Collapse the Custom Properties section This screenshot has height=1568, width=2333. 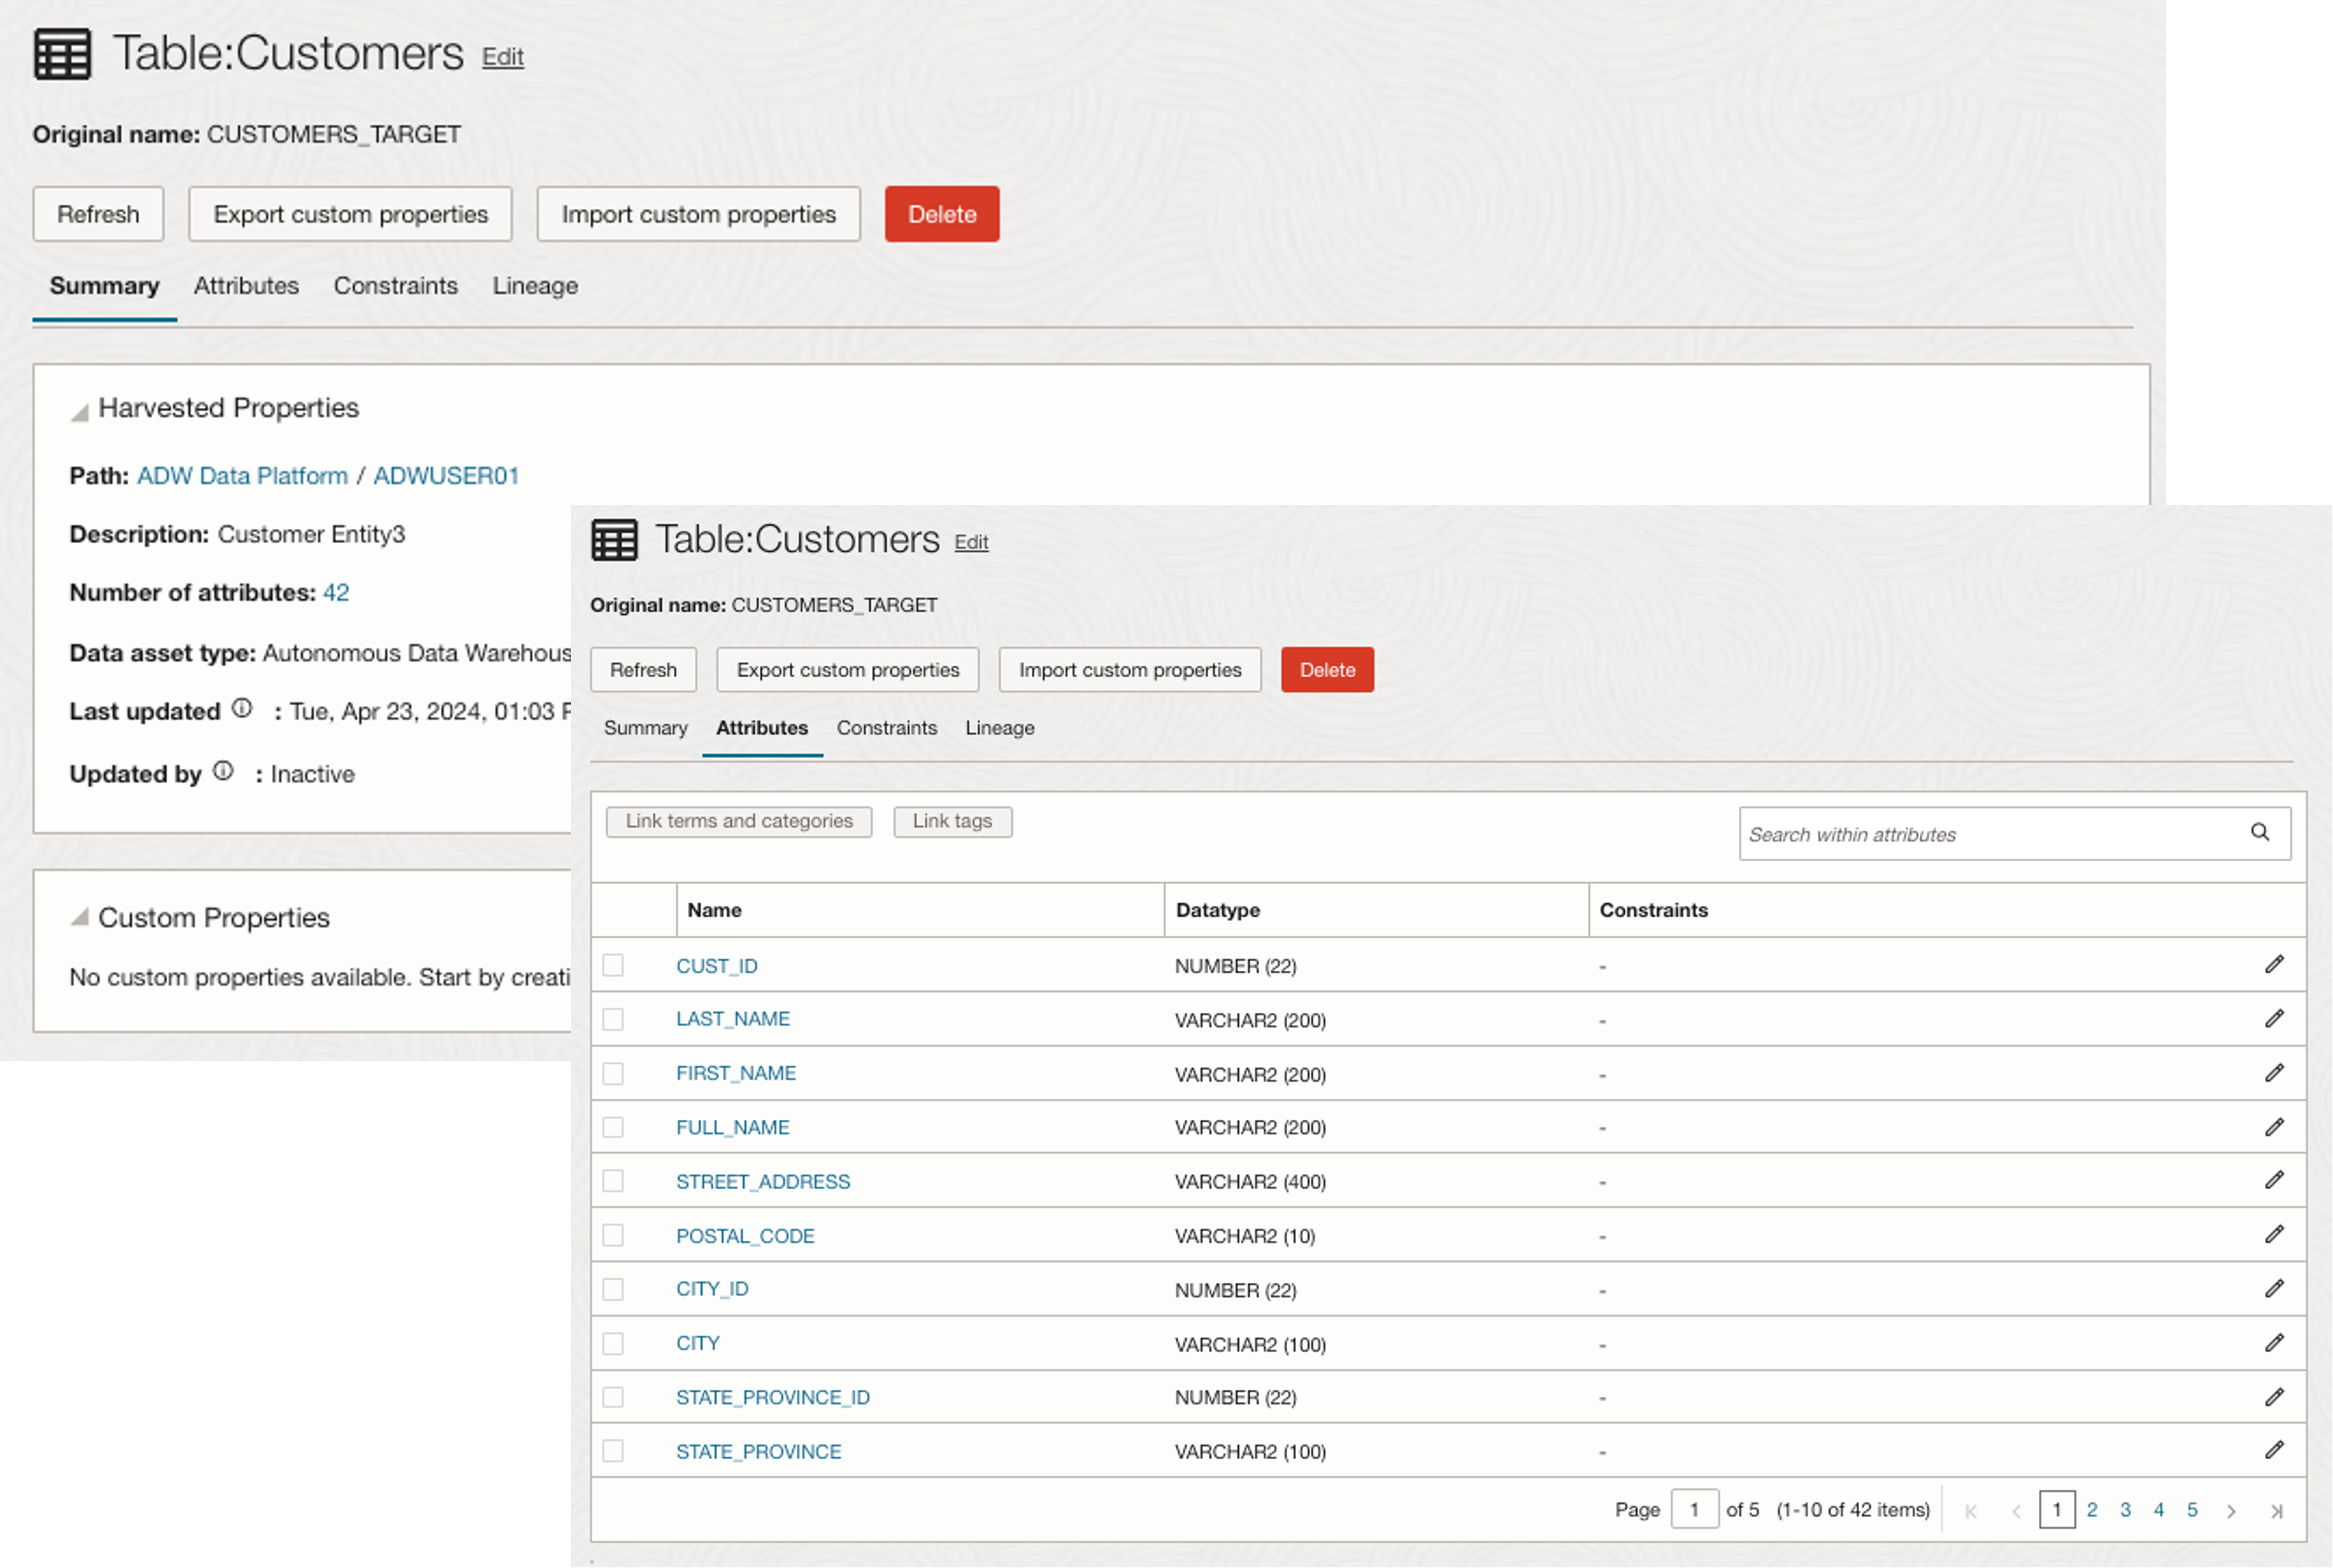[x=79, y=917]
